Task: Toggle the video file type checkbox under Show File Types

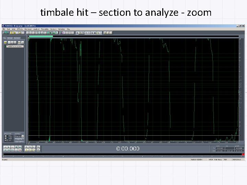Action: click(5, 140)
